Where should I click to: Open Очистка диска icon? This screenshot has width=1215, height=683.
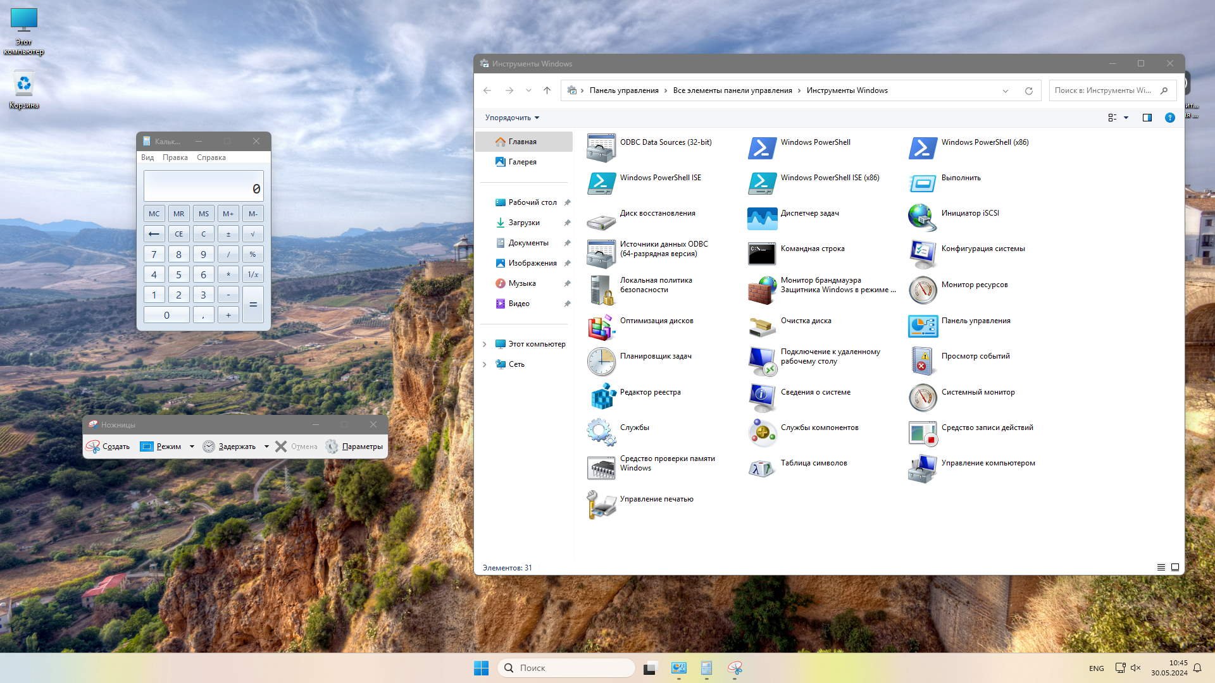tap(762, 326)
